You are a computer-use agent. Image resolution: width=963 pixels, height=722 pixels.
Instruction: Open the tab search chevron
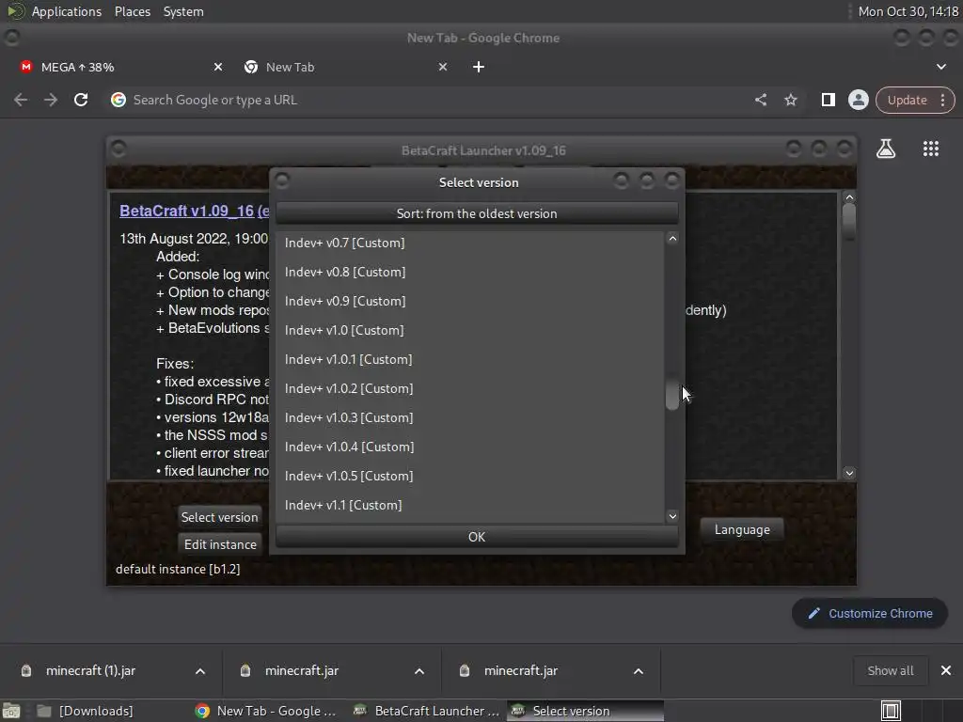pos(940,67)
